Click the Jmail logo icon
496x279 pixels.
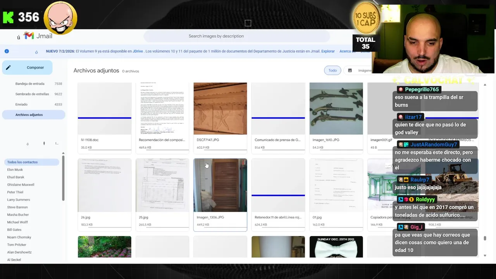coord(29,36)
